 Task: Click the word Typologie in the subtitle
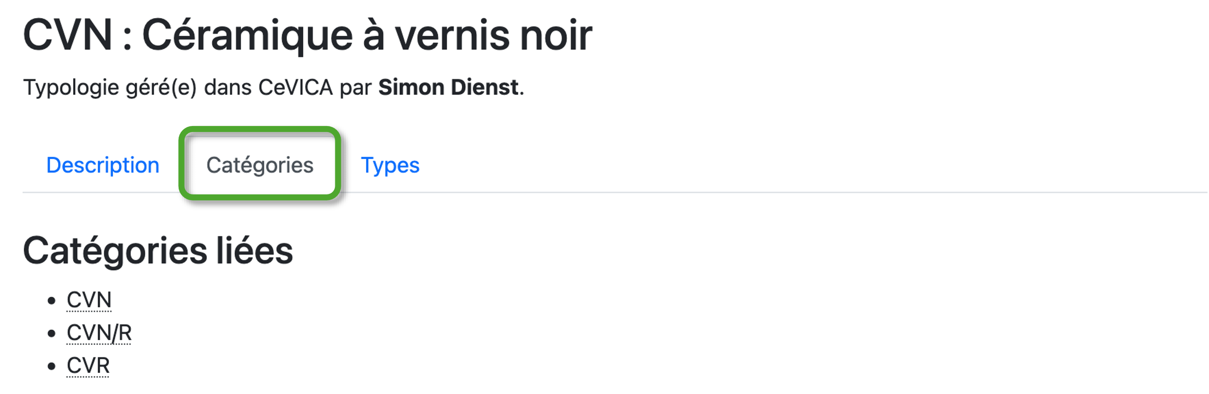coord(71,87)
